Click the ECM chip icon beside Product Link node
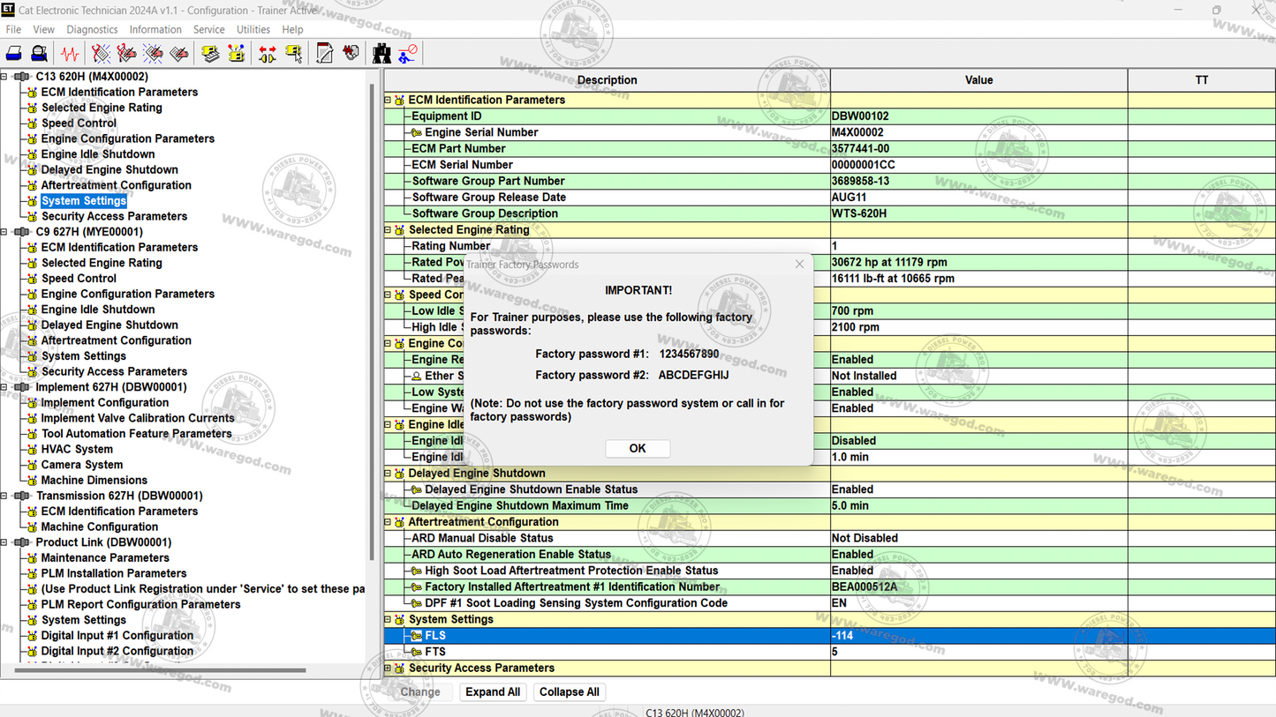1276x717 pixels. point(22,542)
